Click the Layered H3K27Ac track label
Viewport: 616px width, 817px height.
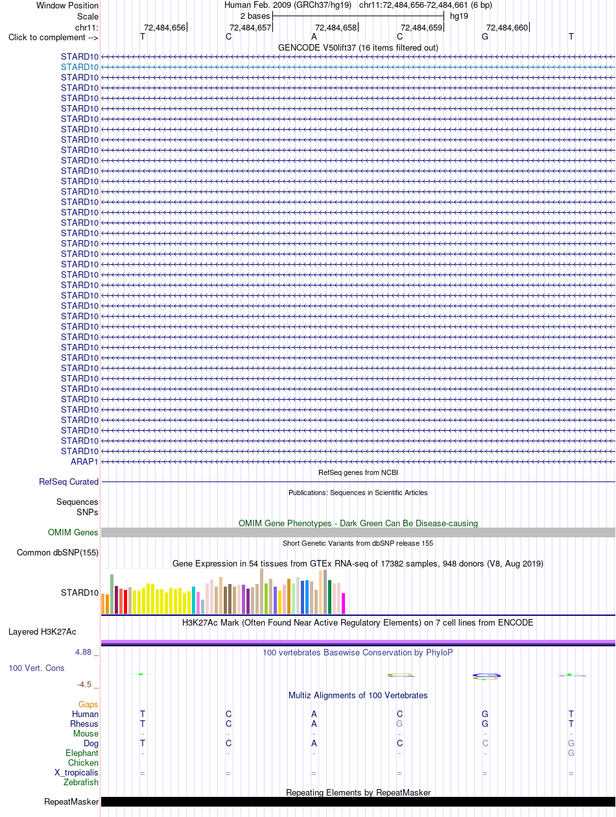pos(42,631)
